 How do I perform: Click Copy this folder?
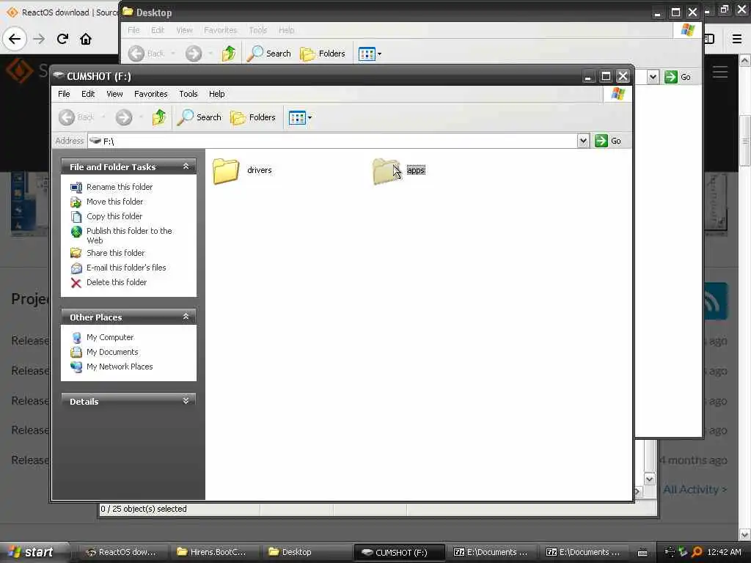(x=114, y=216)
